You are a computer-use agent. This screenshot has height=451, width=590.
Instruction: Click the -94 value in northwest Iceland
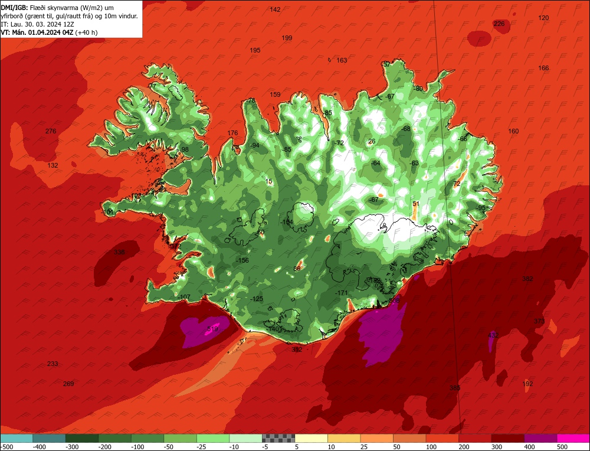(x=255, y=145)
